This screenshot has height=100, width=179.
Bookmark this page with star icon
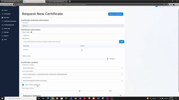point(167,4)
